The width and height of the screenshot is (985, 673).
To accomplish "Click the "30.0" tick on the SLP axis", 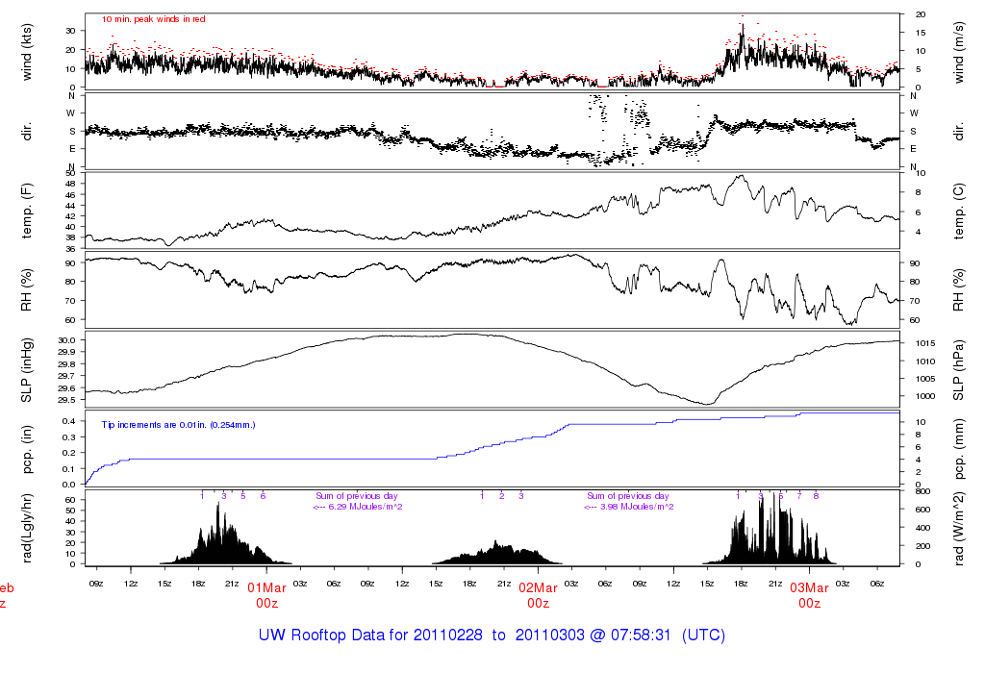I will (x=66, y=340).
